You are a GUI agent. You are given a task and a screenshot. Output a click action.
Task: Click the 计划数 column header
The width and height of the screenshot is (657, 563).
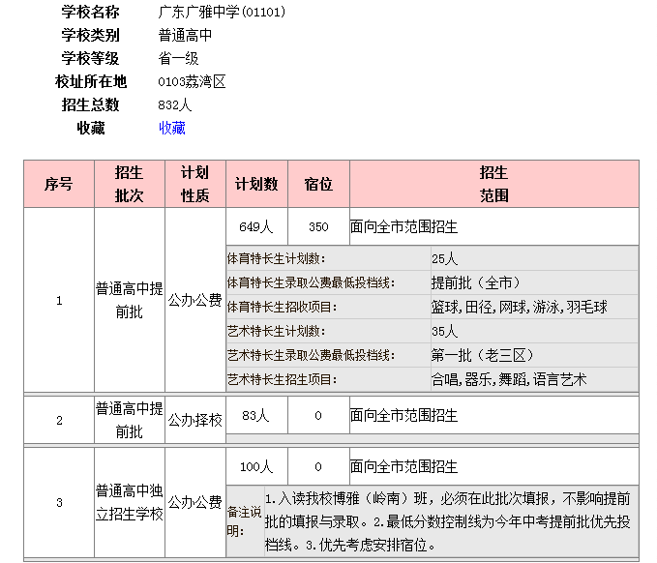(256, 184)
